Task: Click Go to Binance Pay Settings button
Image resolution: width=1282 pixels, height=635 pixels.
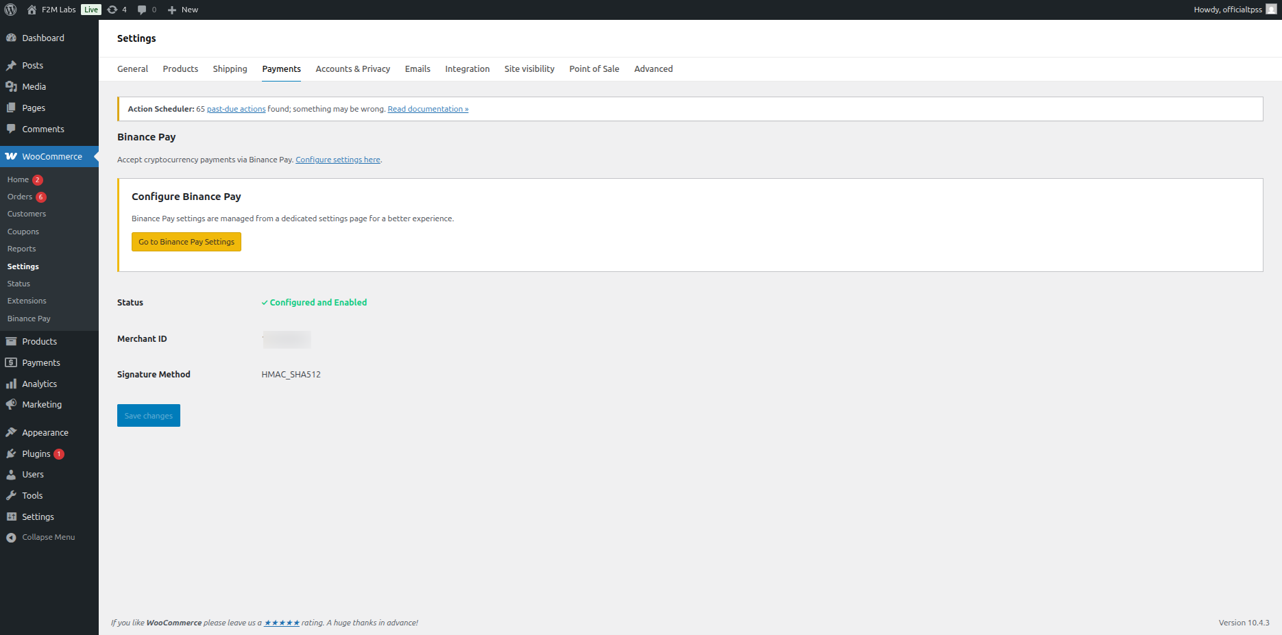Action: pyautogui.click(x=186, y=242)
